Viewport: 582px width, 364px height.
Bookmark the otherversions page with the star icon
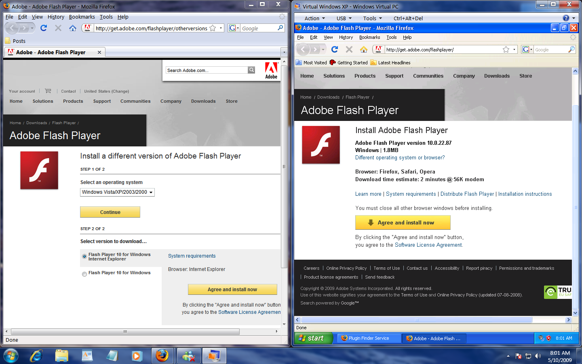[213, 28]
